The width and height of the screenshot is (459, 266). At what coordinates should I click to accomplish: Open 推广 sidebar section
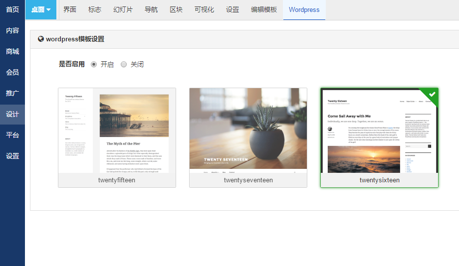click(x=12, y=93)
